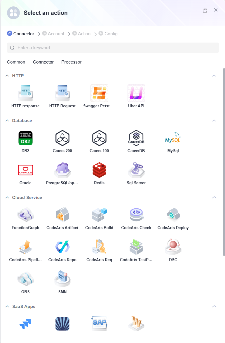225x343 pixels.
Task: Select the GaussDB connector
Action: point(136,141)
